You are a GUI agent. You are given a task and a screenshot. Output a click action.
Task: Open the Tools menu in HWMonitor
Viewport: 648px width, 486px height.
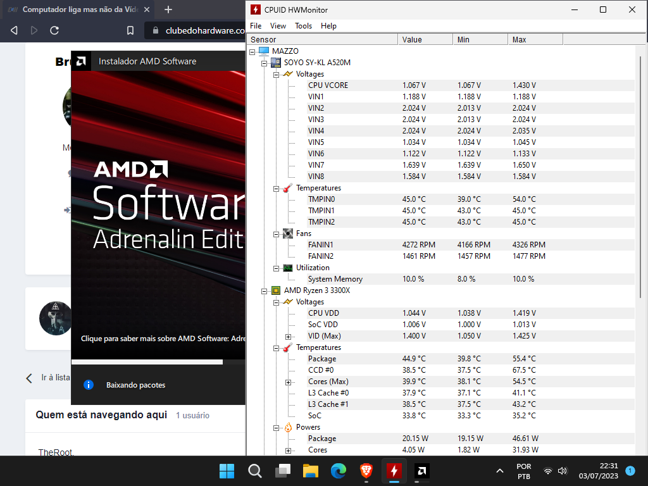click(303, 25)
